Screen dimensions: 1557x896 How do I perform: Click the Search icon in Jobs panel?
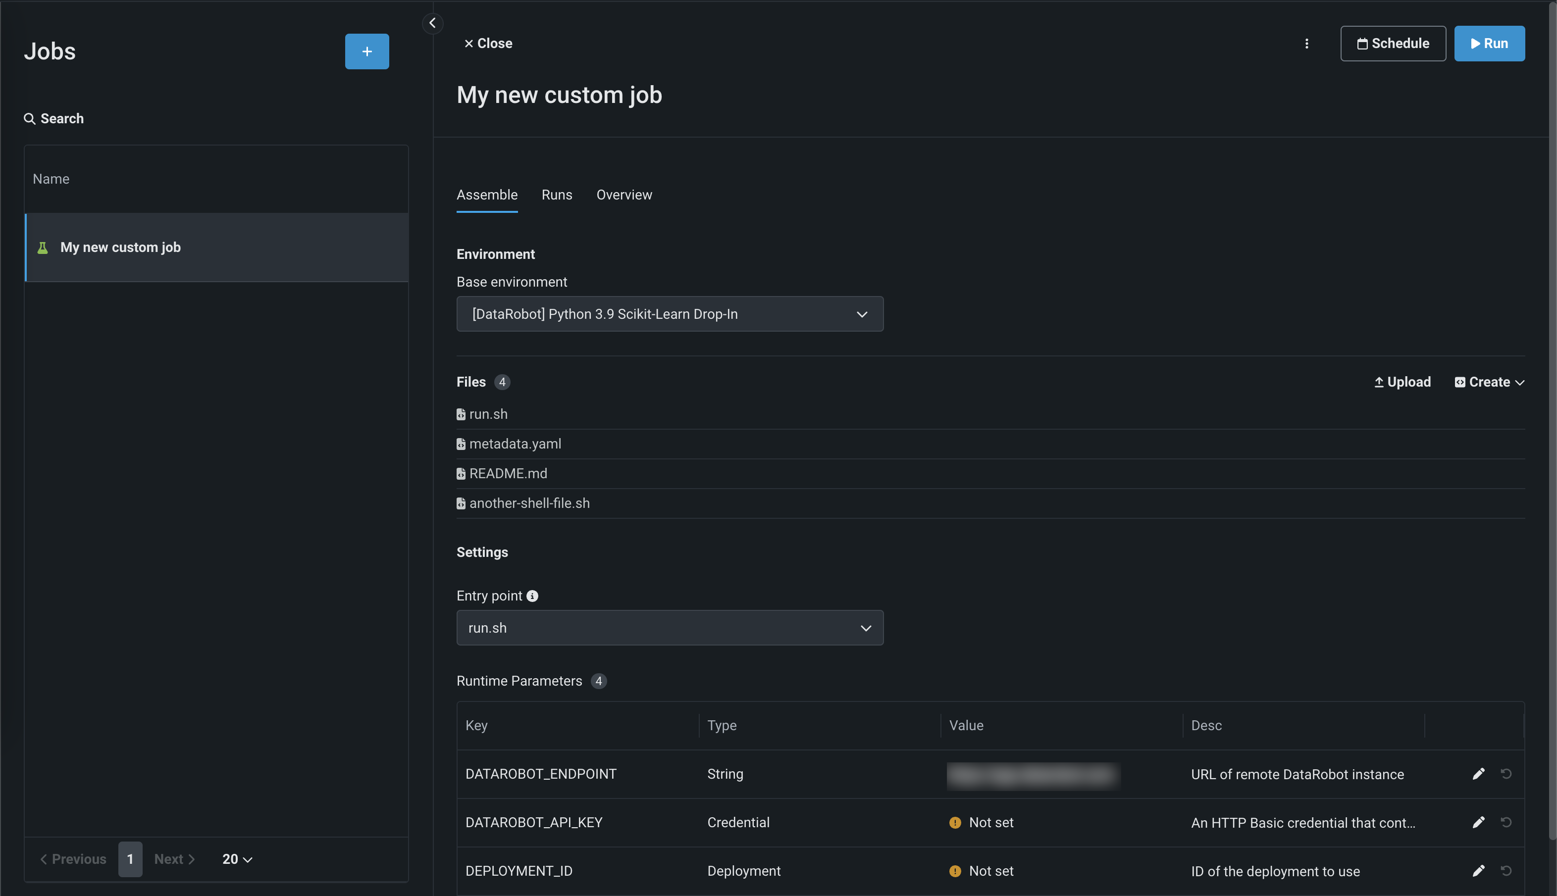click(x=30, y=118)
